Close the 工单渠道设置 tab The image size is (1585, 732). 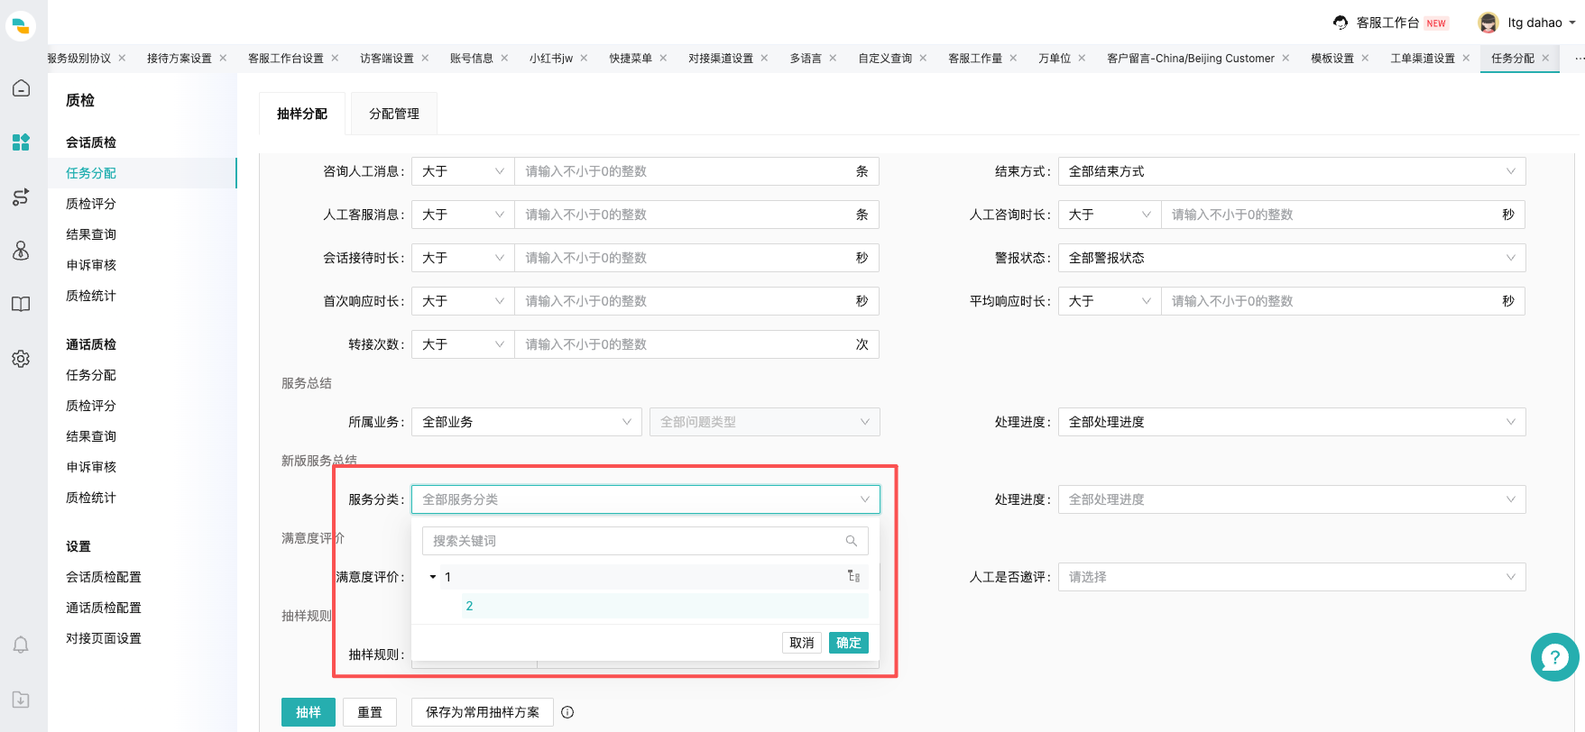point(1466,58)
